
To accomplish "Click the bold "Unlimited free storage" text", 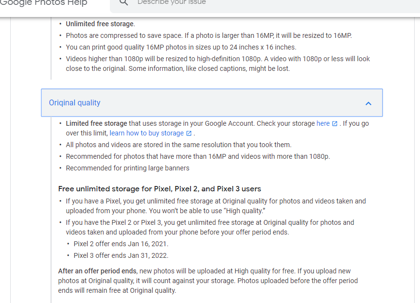I will 100,24.
